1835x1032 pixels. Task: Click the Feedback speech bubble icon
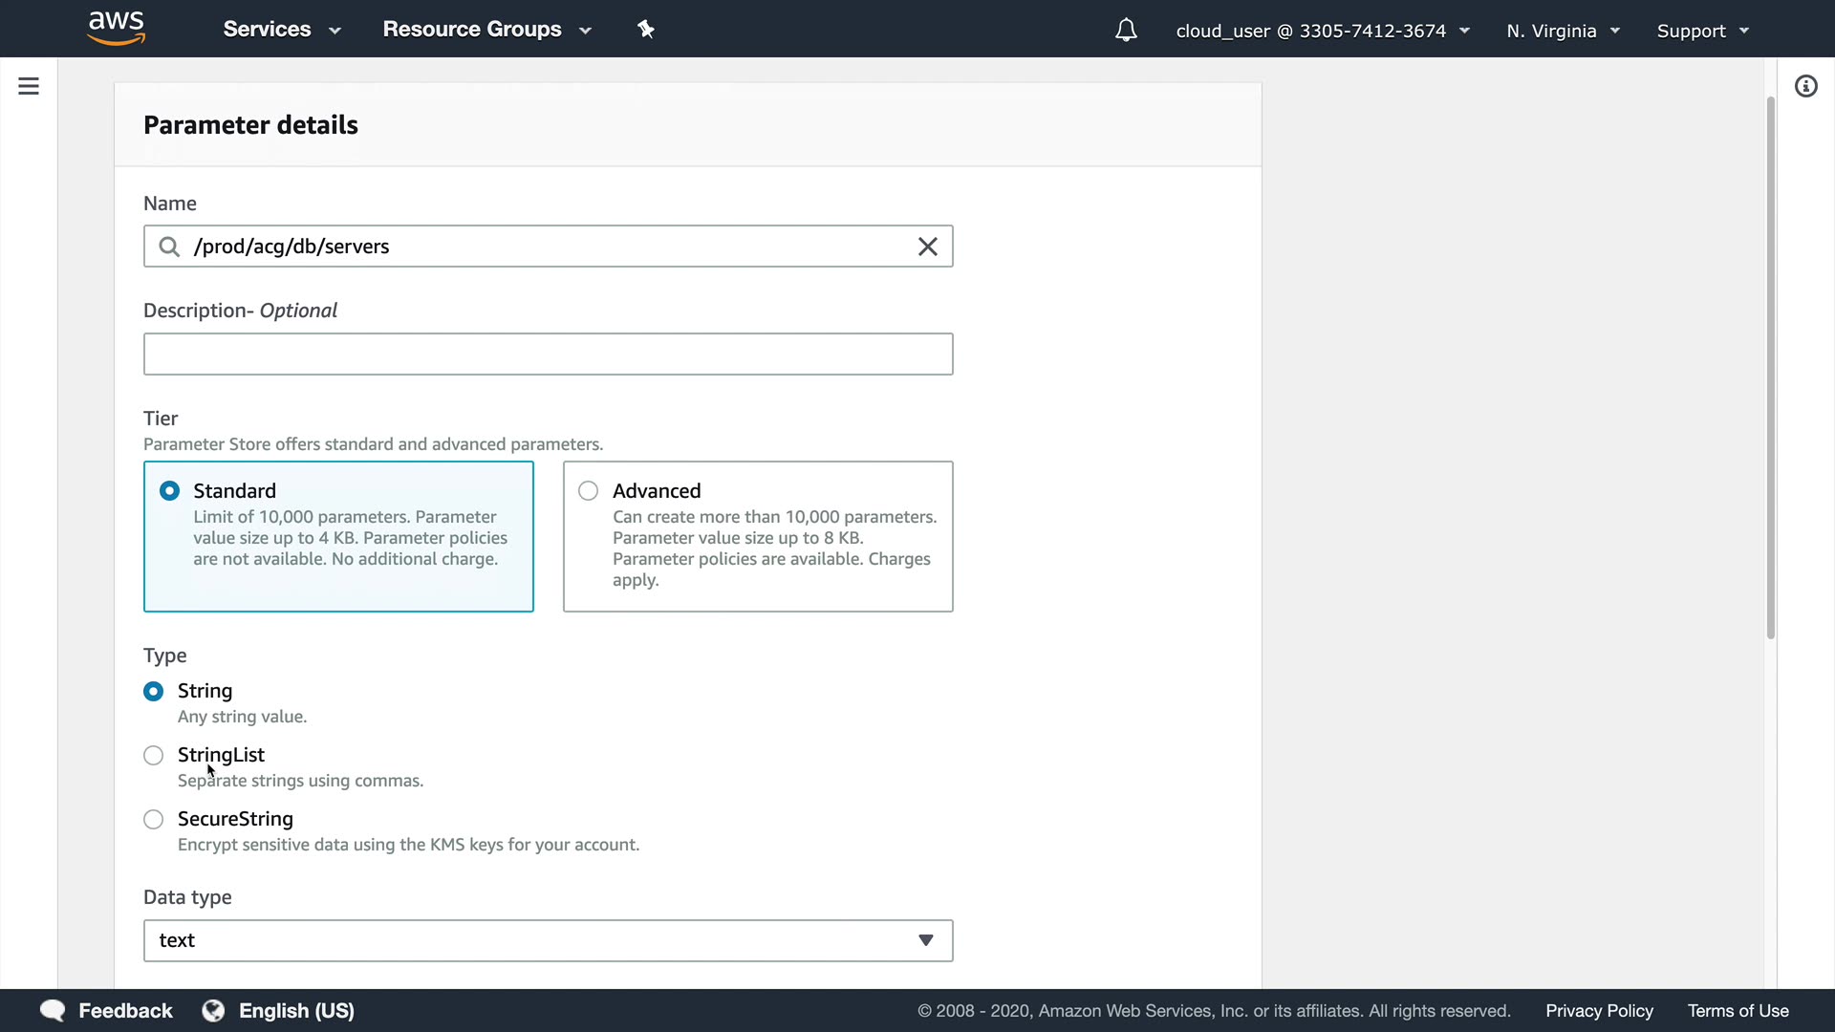[x=53, y=1010]
